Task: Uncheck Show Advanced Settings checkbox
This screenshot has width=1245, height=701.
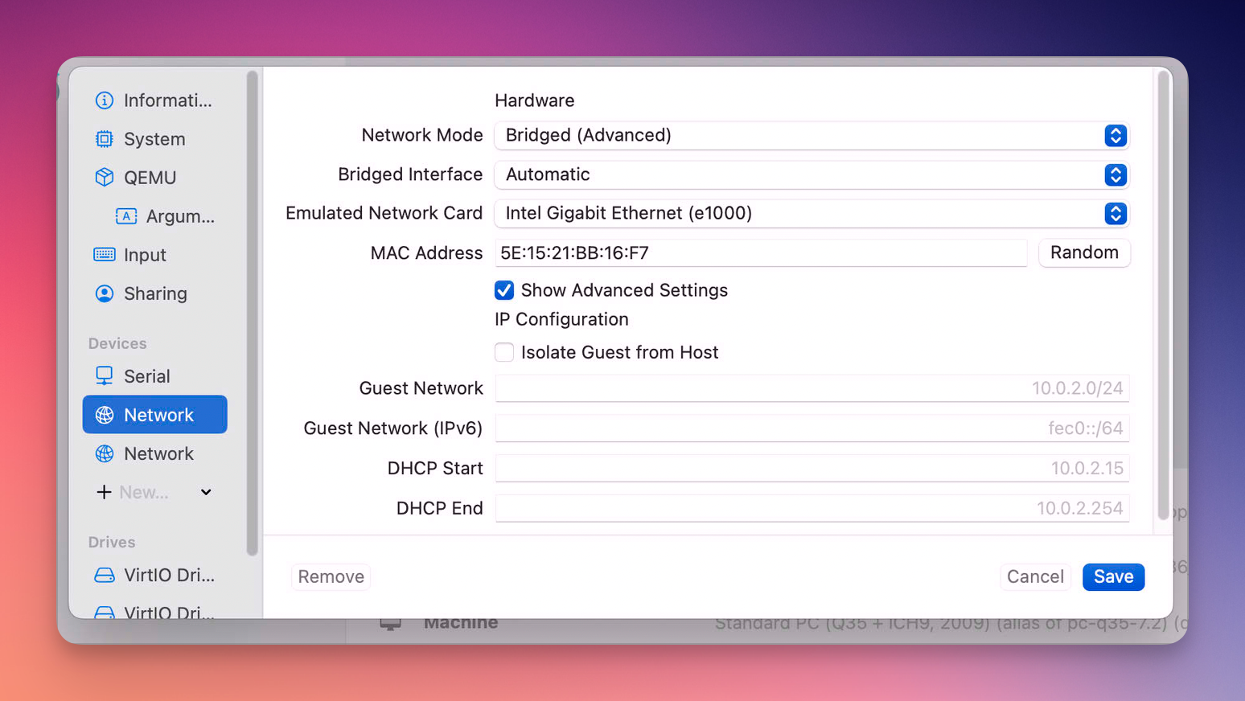Action: 504,290
